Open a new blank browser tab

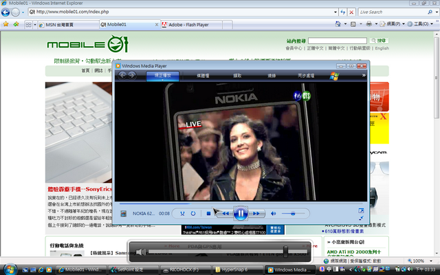[228, 25]
